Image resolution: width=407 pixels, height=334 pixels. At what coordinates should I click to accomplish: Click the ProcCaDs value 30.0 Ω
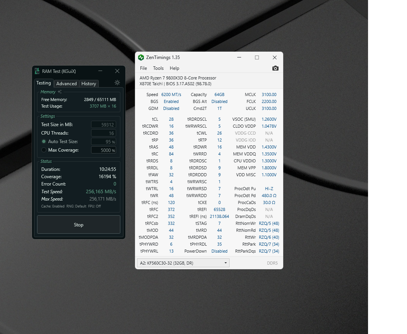(269, 202)
